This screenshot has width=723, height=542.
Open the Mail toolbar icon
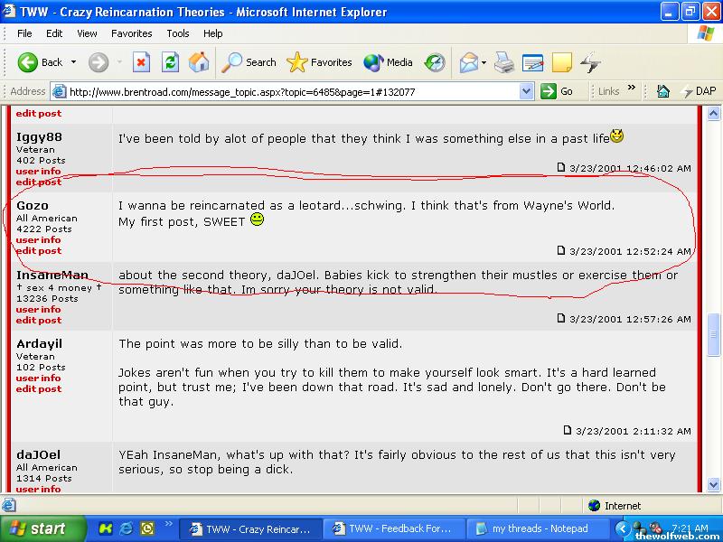point(468,62)
